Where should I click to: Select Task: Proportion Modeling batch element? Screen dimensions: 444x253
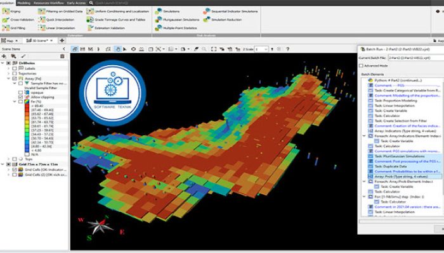396,101
